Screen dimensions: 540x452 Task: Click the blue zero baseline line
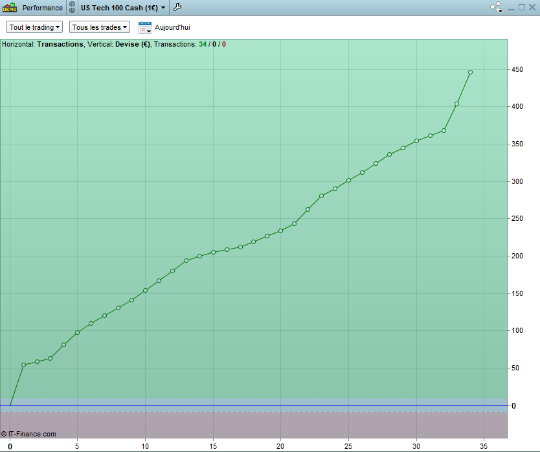pos(253,406)
